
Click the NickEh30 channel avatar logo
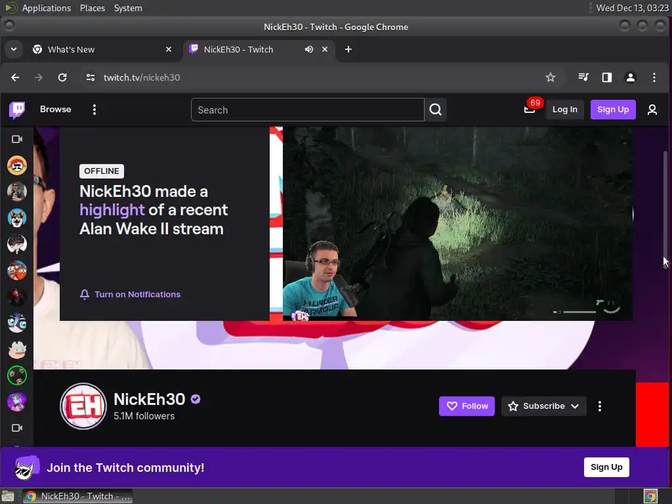83,406
